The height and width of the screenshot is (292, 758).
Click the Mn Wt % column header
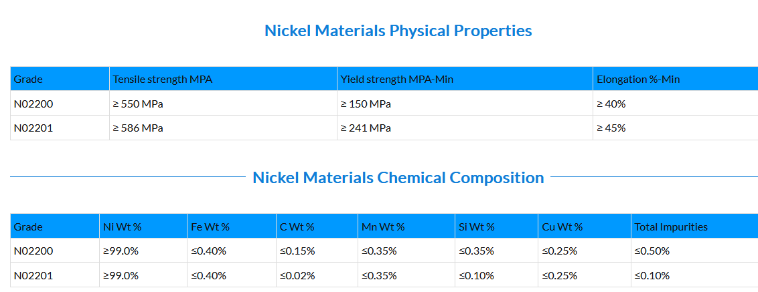[382, 227]
